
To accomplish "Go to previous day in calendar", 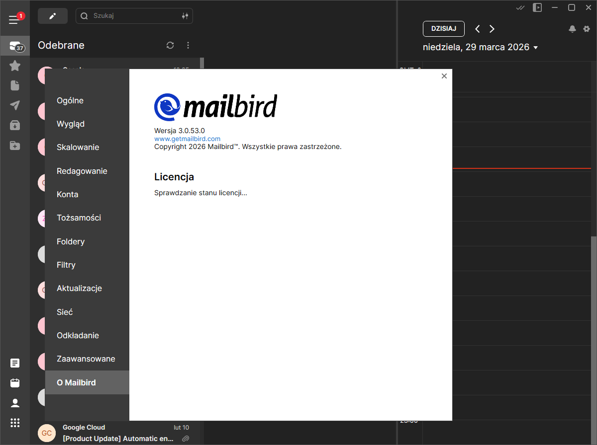I will click(x=478, y=29).
